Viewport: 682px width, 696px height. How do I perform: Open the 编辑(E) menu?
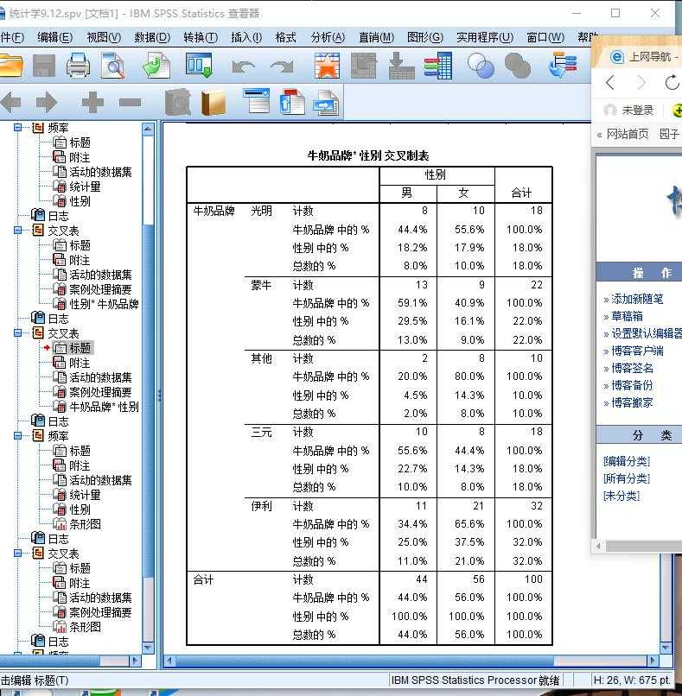coord(54,37)
